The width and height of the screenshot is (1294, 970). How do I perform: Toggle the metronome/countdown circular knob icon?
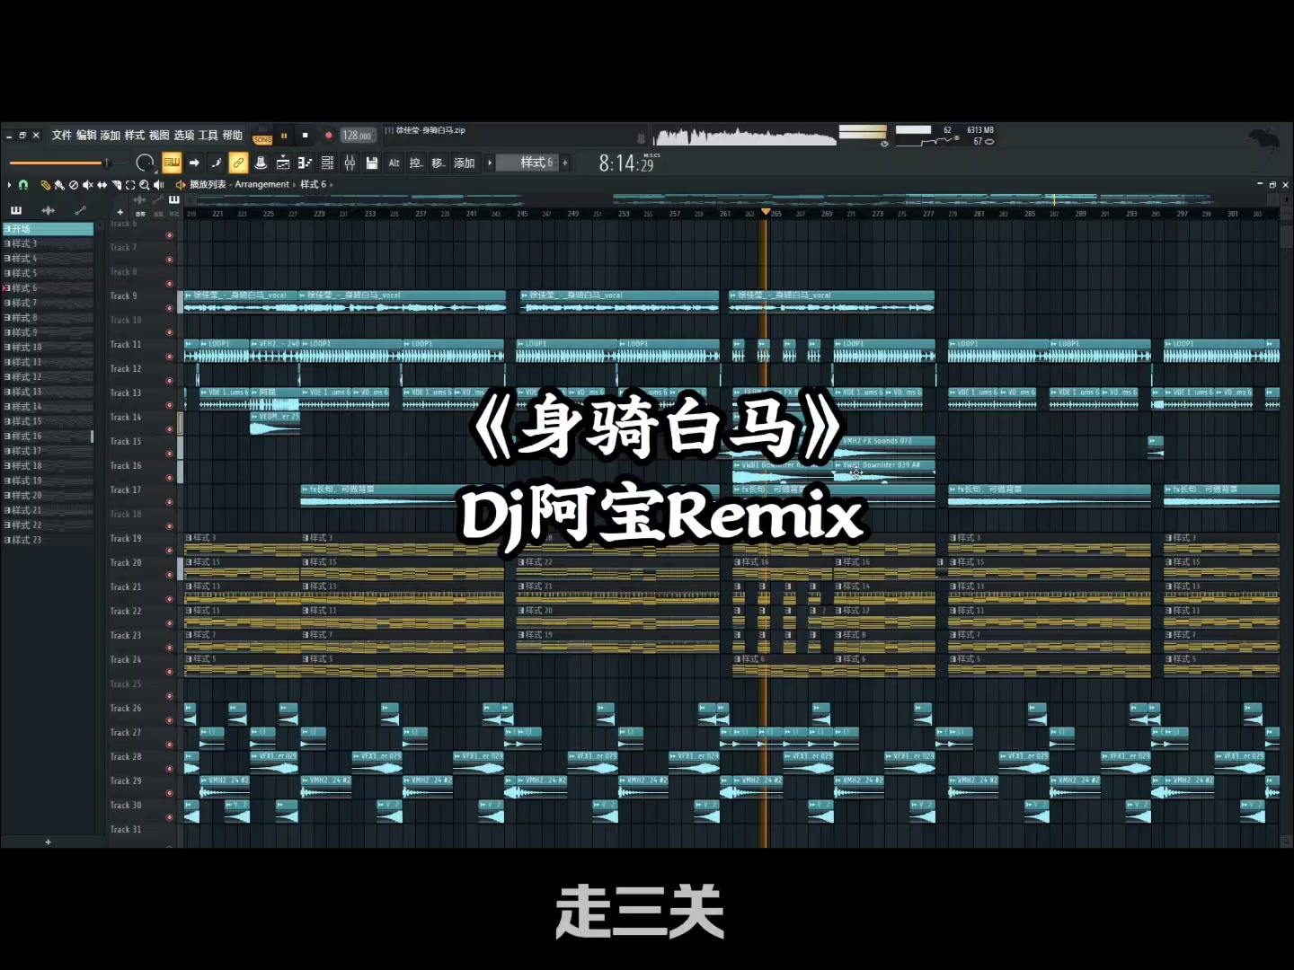coord(145,163)
